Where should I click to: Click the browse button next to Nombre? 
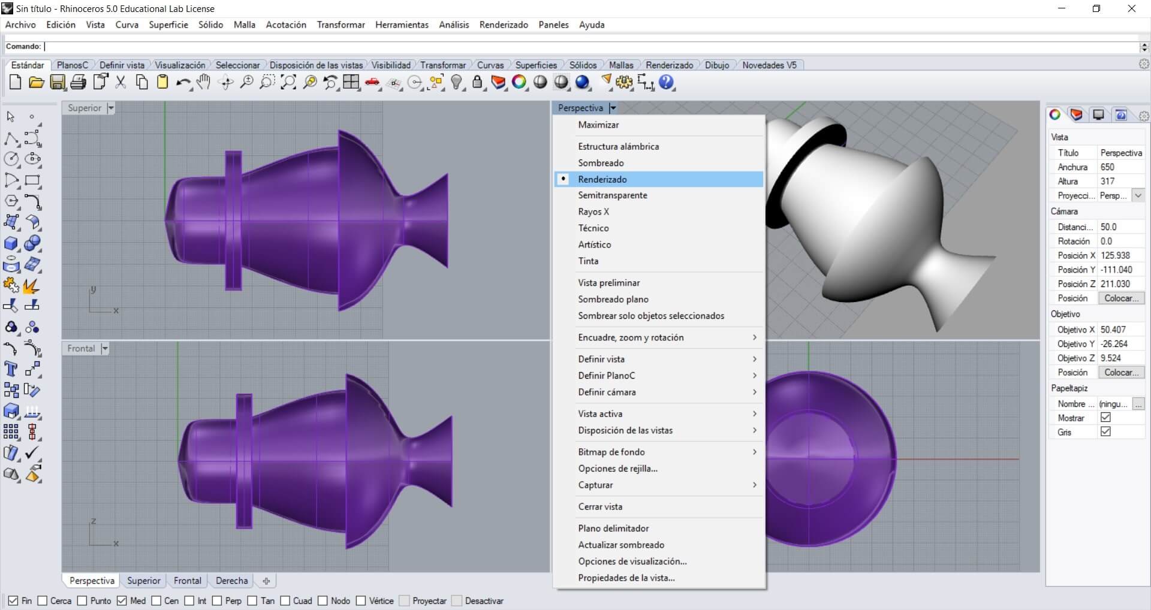tap(1138, 404)
